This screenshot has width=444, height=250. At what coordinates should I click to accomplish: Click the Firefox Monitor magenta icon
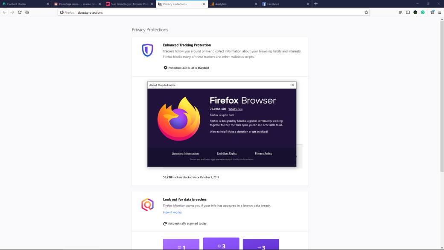click(147, 204)
